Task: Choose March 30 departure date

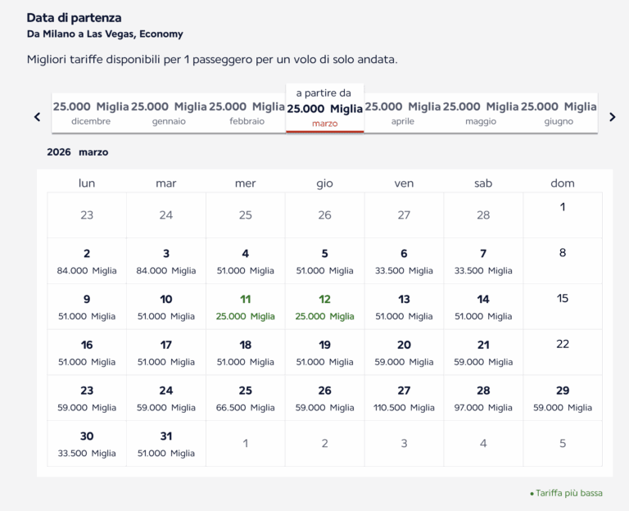Action: click(x=87, y=444)
